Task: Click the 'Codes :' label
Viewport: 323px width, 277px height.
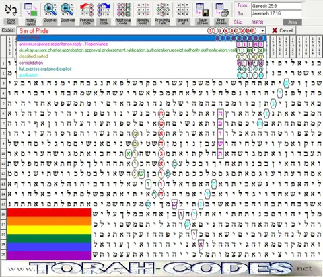Action: [x=8, y=30]
